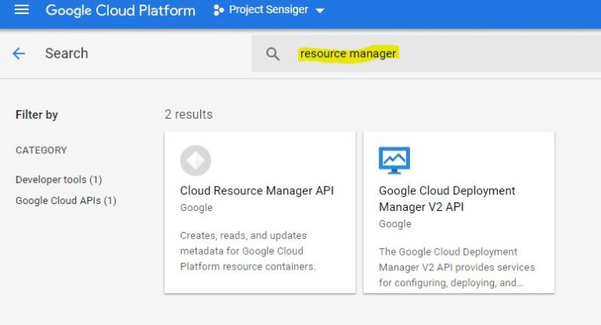Click the Deployment Manager monitor icon
Screen dimensions: 601x325
pos(394,160)
